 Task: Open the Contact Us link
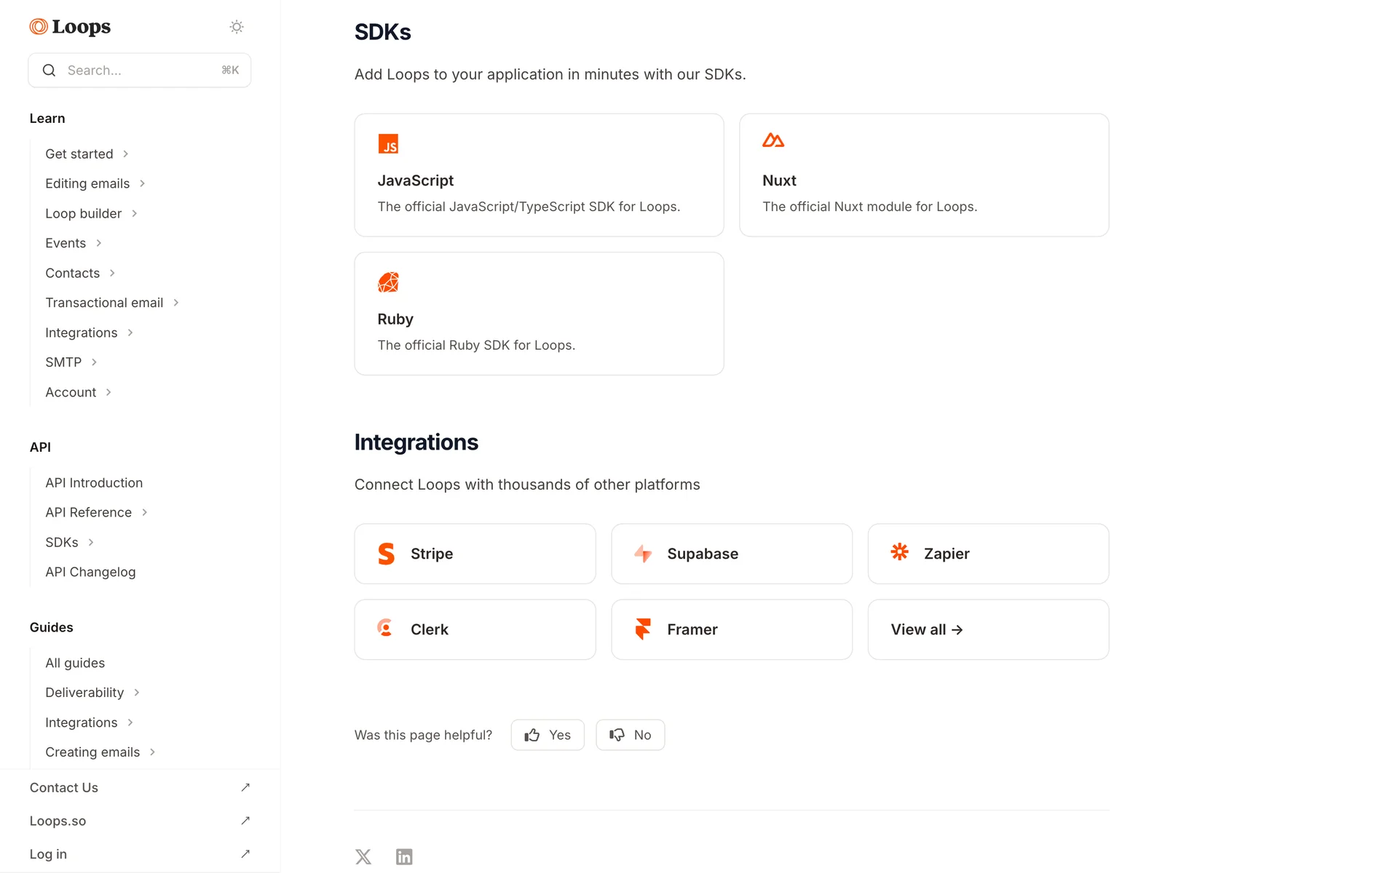tap(64, 787)
